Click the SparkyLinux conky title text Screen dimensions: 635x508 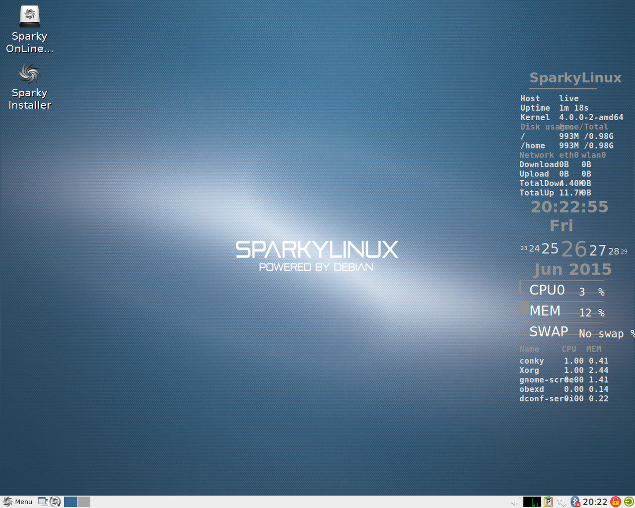(575, 78)
